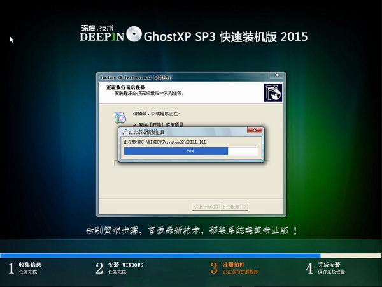Click the overall installation progress bar
Viewport: 382px width, 287px height.
190,256
